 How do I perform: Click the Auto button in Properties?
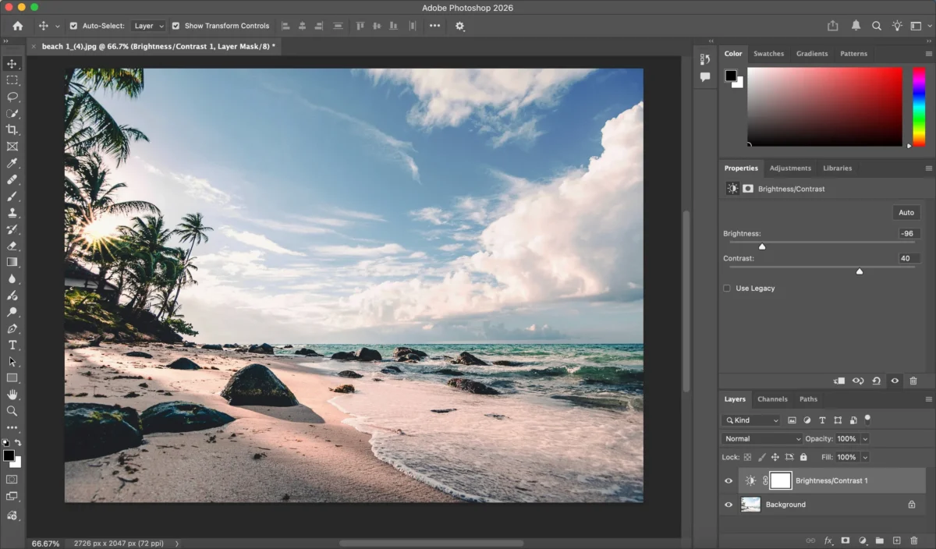[x=906, y=212]
